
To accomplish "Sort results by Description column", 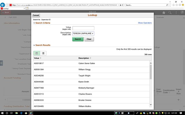I will (x=85, y=58).
